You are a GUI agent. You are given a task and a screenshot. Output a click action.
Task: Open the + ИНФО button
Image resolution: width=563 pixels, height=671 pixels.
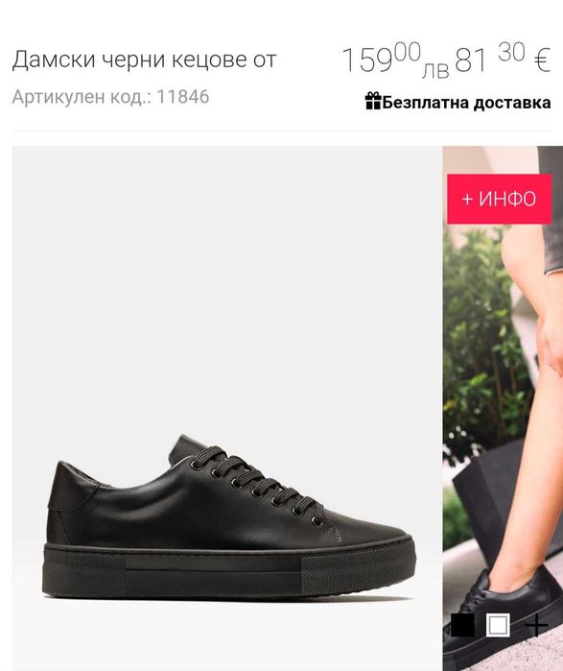pos(500,199)
